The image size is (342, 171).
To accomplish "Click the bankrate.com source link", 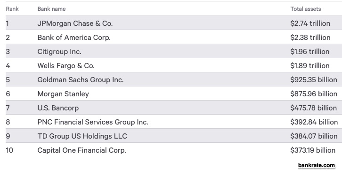I will [316, 165].
